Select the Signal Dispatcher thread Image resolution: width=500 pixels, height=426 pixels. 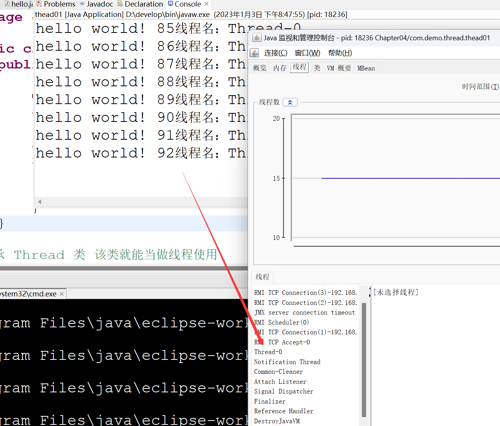(284, 392)
